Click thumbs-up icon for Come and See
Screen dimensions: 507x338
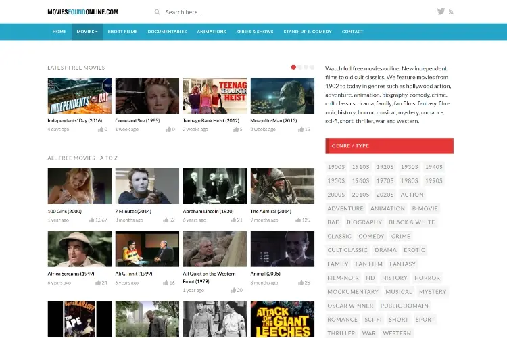click(x=168, y=129)
